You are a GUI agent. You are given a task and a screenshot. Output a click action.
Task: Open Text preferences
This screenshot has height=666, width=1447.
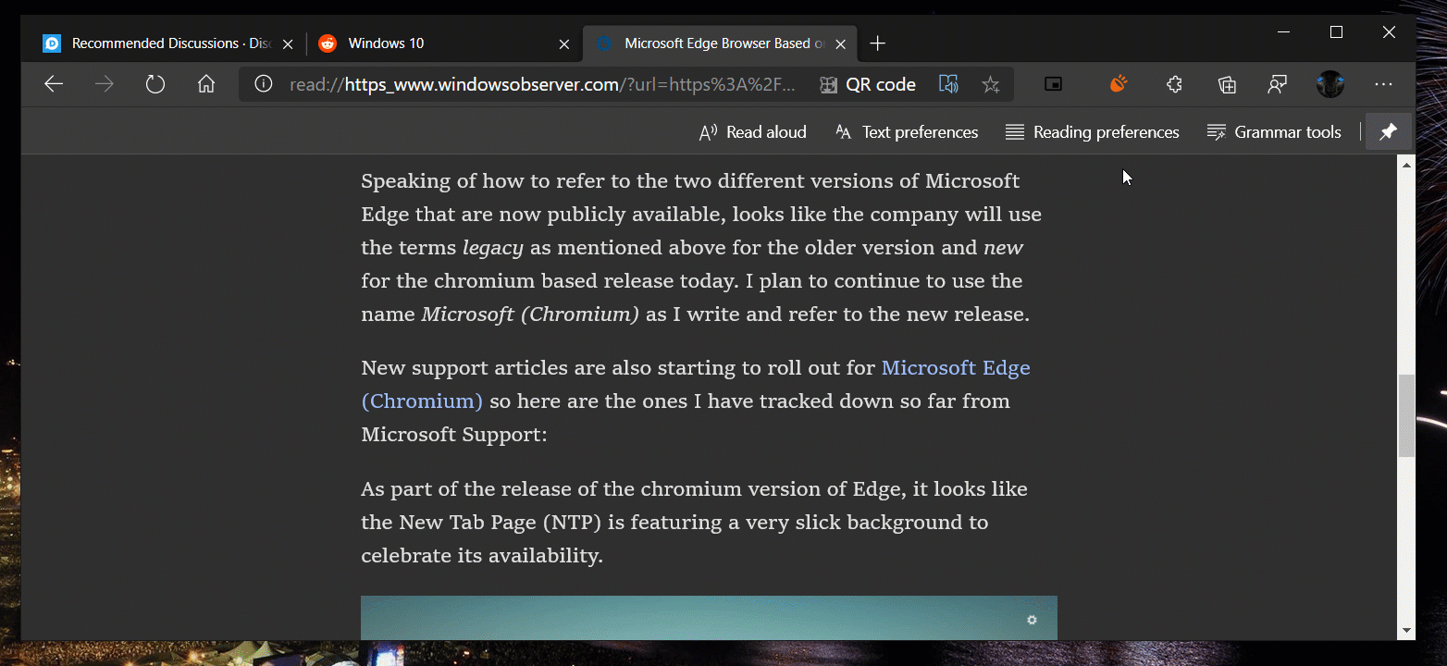[906, 132]
